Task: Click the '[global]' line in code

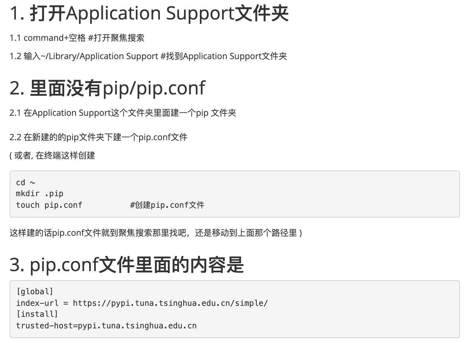Action: (35, 292)
